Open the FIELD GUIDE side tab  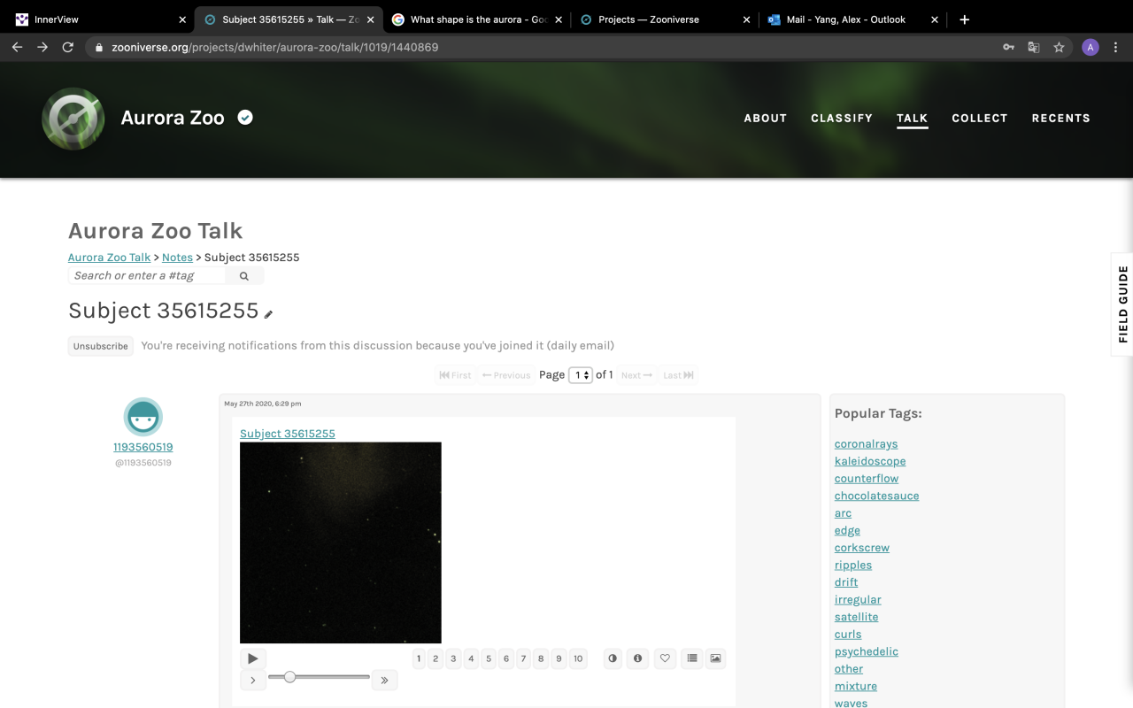tap(1122, 304)
